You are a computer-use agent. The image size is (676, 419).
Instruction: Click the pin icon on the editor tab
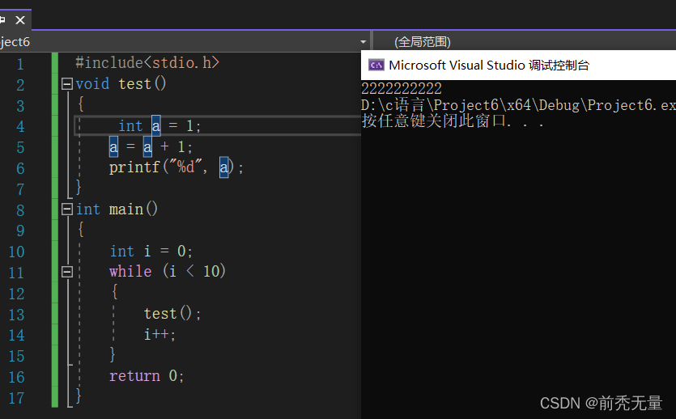coord(2,19)
